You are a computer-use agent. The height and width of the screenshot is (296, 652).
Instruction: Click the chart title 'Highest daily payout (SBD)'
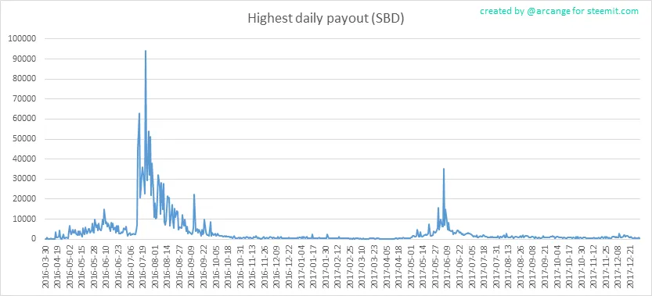click(x=326, y=19)
